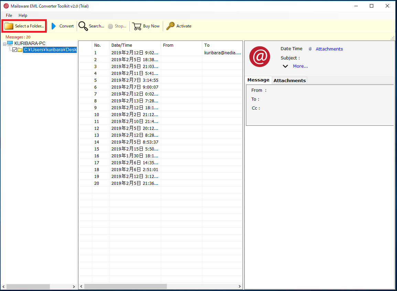Click left arrow of folder tree scrollbar
The height and width of the screenshot is (291, 397).
pos(3,287)
